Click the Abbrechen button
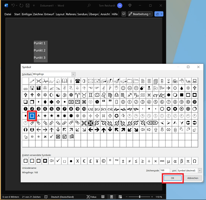This screenshot has width=206, height=200. click(x=193, y=178)
